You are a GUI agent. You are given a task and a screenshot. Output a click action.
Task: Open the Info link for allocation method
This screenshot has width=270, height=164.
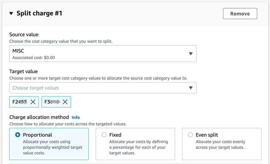pos(75,117)
